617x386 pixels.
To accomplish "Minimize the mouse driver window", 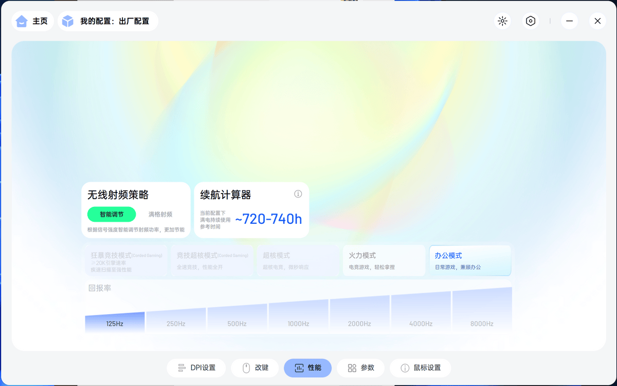I will click(x=569, y=21).
